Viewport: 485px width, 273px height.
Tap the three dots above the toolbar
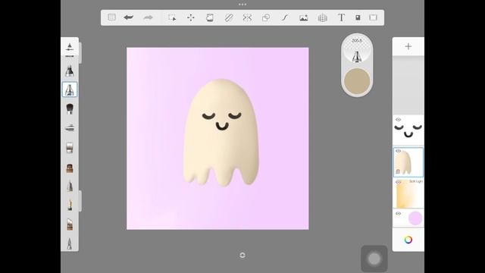(x=242, y=5)
